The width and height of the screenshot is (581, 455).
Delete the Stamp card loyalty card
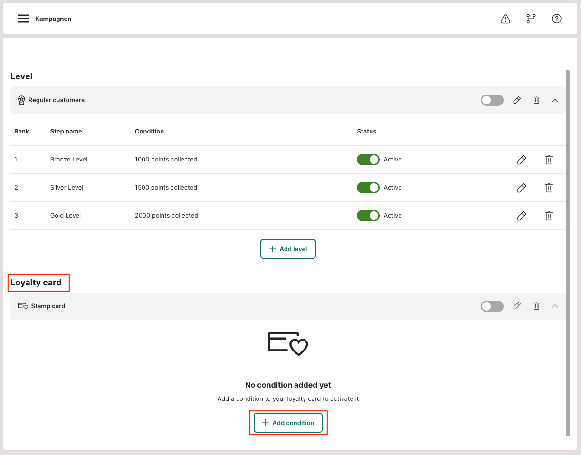coord(536,306)
